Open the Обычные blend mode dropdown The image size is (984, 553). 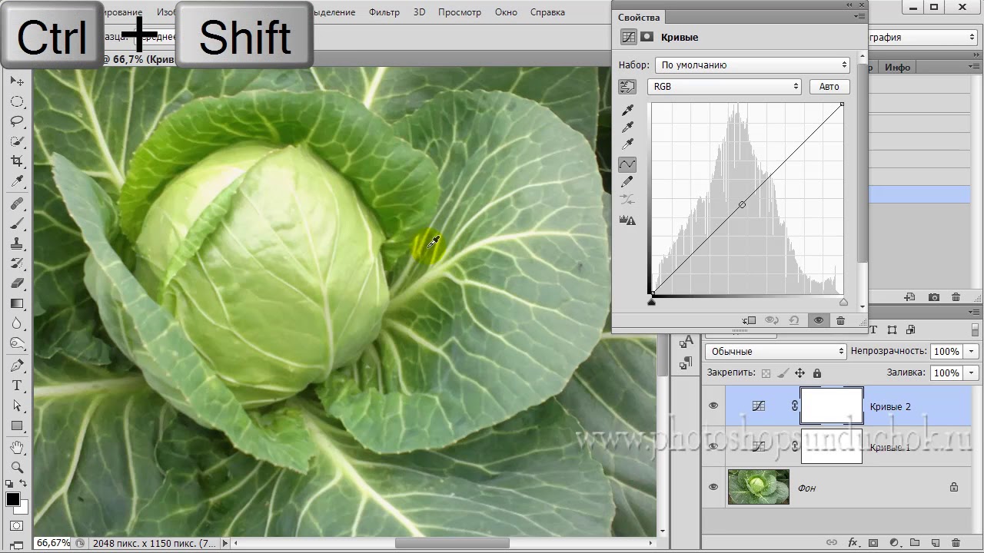pyautogui.click(x=775, y=351)
